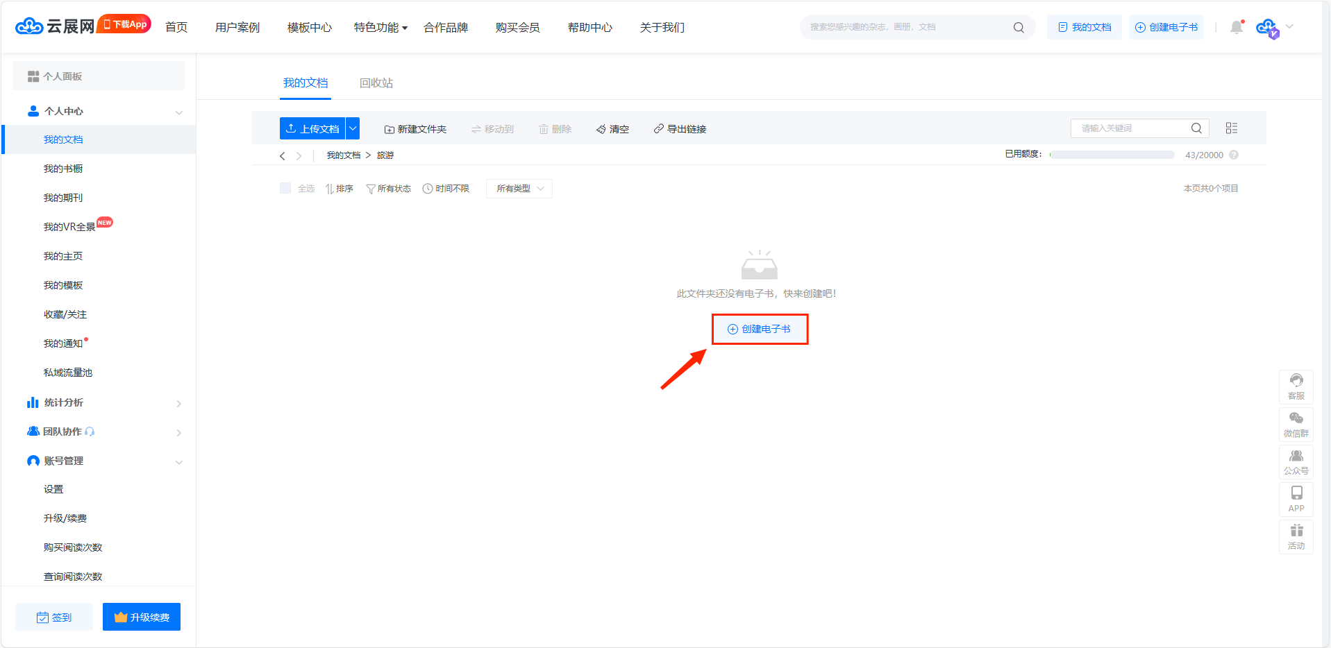
Task: Click the quota help question icon
Action: point(1234,155)
